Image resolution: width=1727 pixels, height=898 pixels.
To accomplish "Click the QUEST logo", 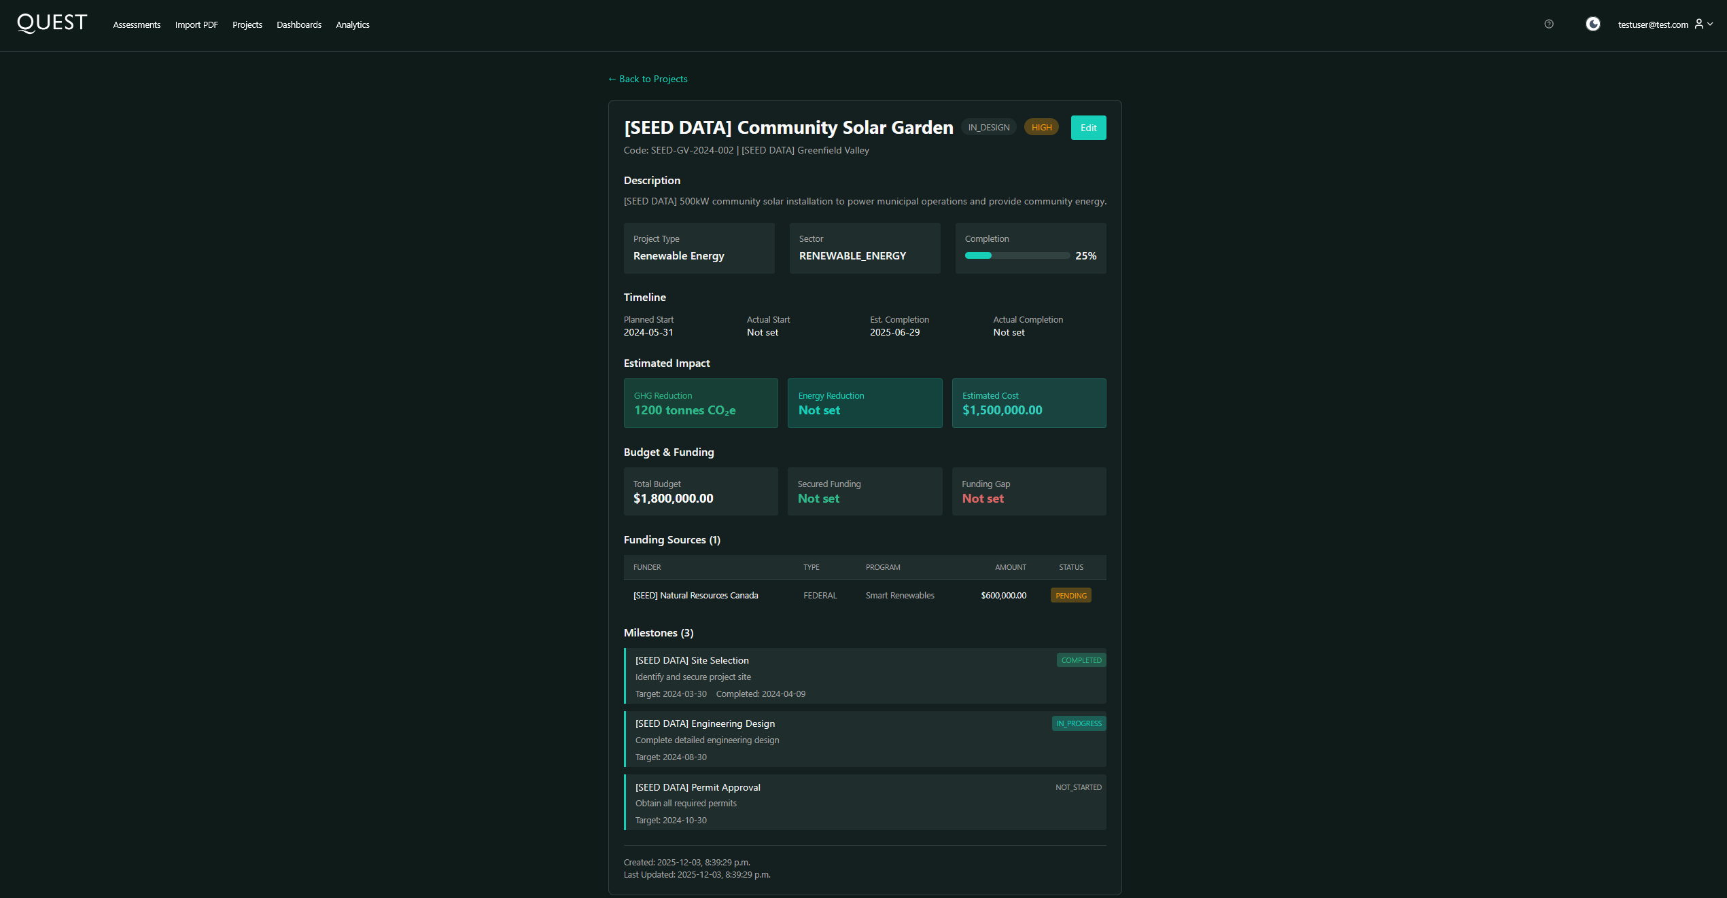I will pos(52,23).
